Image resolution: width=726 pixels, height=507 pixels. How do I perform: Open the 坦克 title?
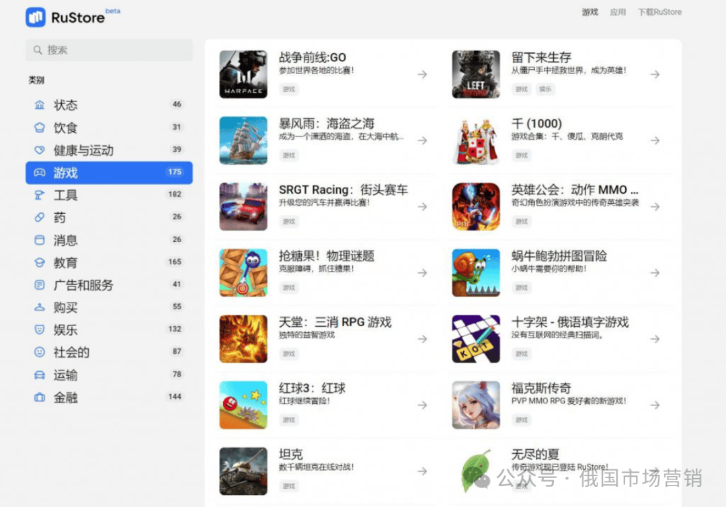(291, 455)
